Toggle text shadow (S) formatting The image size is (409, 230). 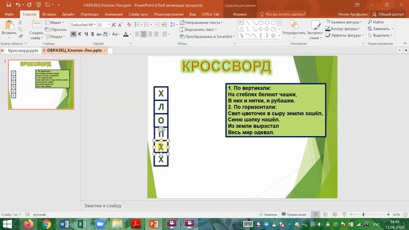[x=92, y=34]
